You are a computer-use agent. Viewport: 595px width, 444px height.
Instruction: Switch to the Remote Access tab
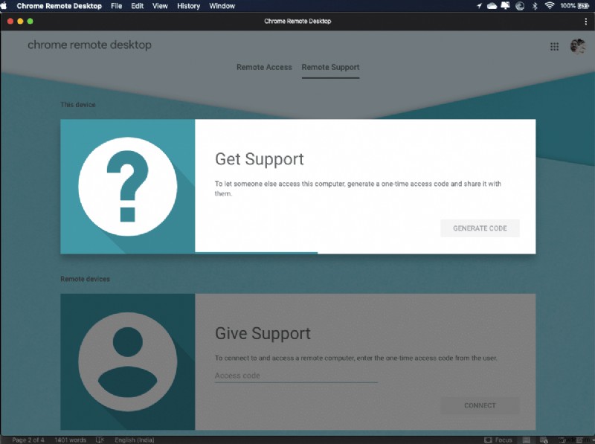[x=264, y=67]
